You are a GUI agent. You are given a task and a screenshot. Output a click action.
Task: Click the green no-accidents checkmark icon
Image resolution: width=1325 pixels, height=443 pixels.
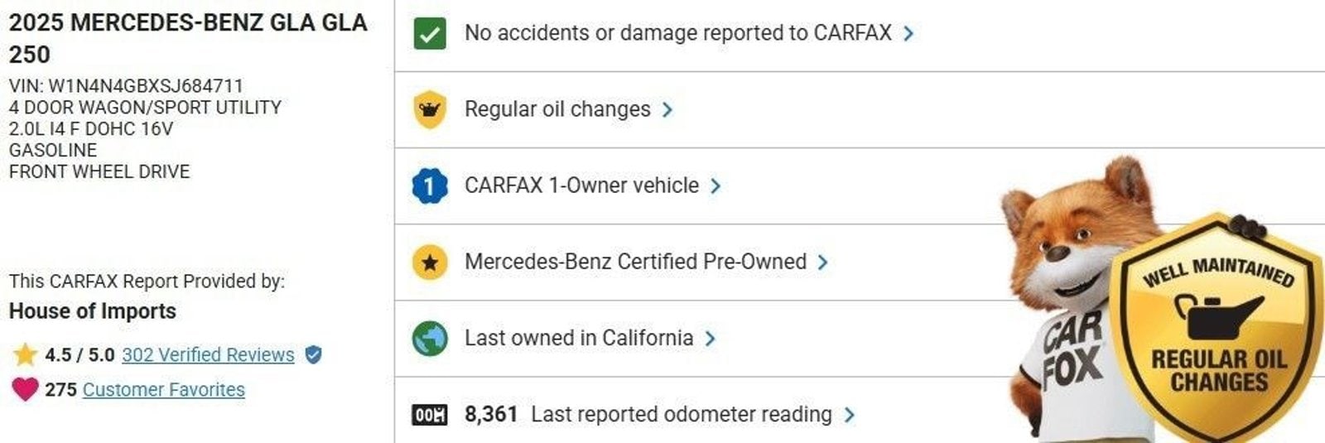tap(429, 34)
